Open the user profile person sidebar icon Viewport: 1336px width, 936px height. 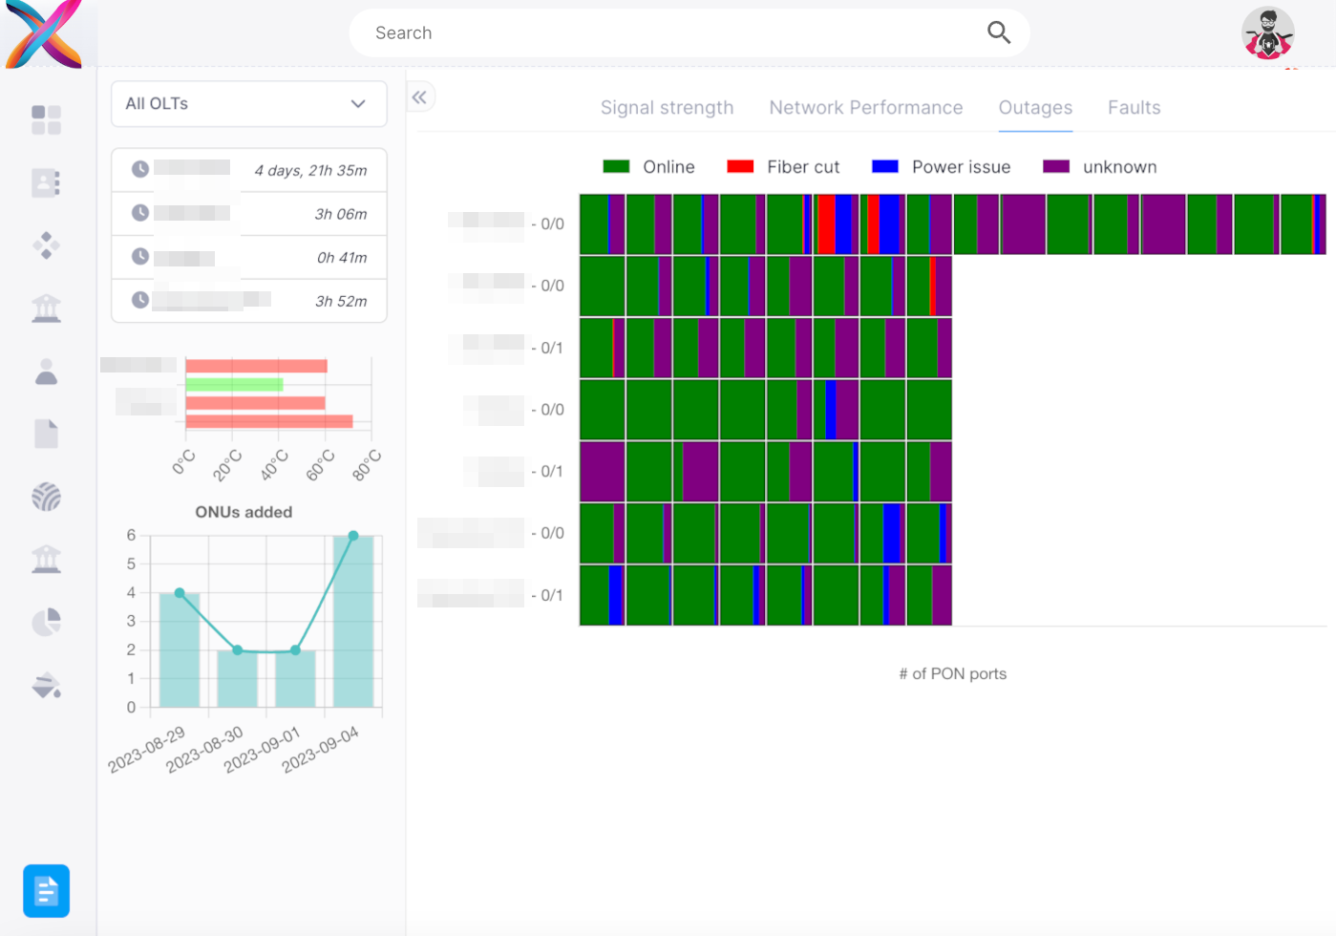pyautogui.click(x=46, y=372)
